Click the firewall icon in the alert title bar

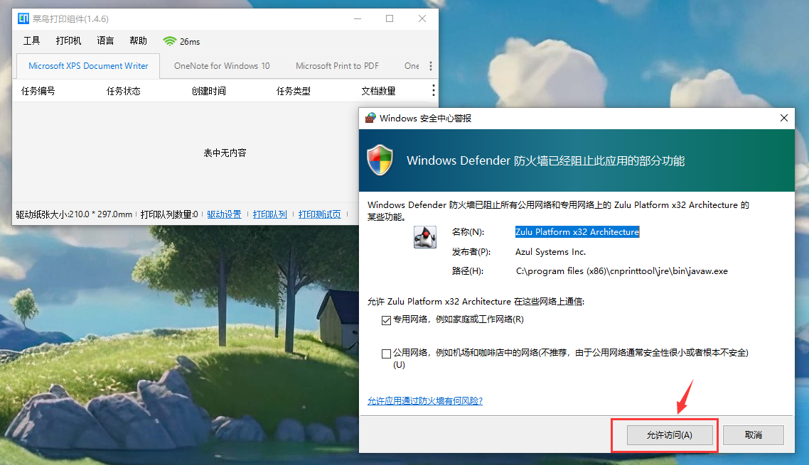[x=370, y=118]
